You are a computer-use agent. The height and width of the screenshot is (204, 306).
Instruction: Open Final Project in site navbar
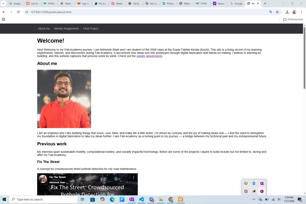click(91, 29)
